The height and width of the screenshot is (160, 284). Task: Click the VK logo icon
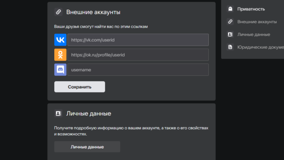click(60, 40)
